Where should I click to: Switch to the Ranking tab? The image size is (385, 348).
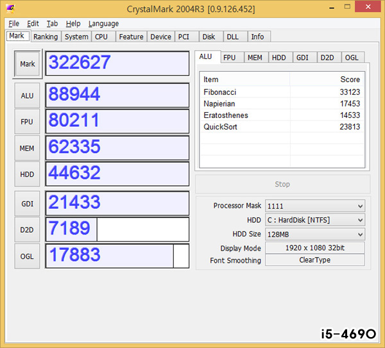[x=46, y=37]
